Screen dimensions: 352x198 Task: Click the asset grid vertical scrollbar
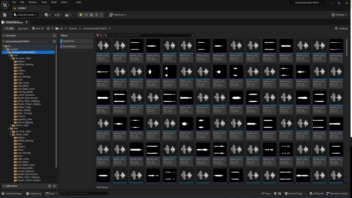(x=346, y=47)
